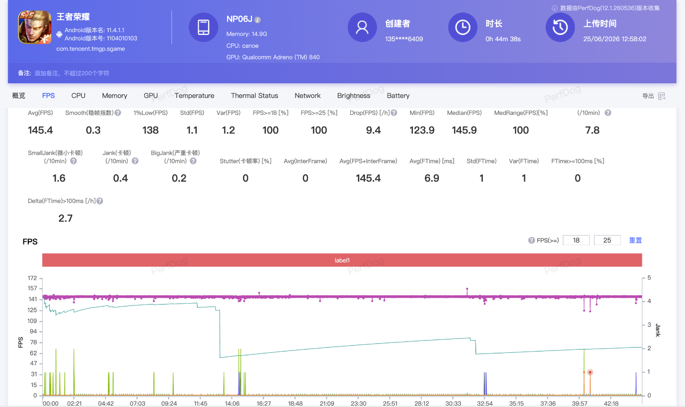Screen dimensions: 685x407
Task: Click help icon beside Delta(FTime)>100ms
Action: click(x=100, y=201)
